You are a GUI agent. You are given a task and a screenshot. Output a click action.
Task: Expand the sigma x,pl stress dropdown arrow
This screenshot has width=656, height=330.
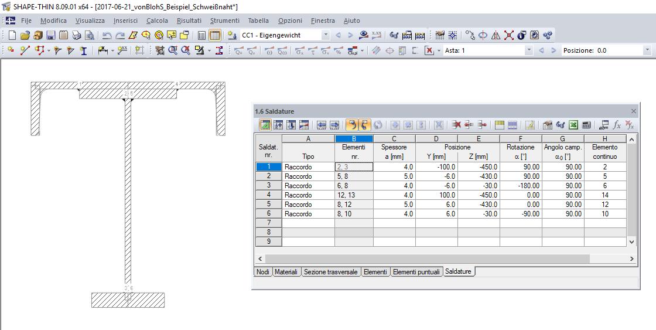click(362, 50)
